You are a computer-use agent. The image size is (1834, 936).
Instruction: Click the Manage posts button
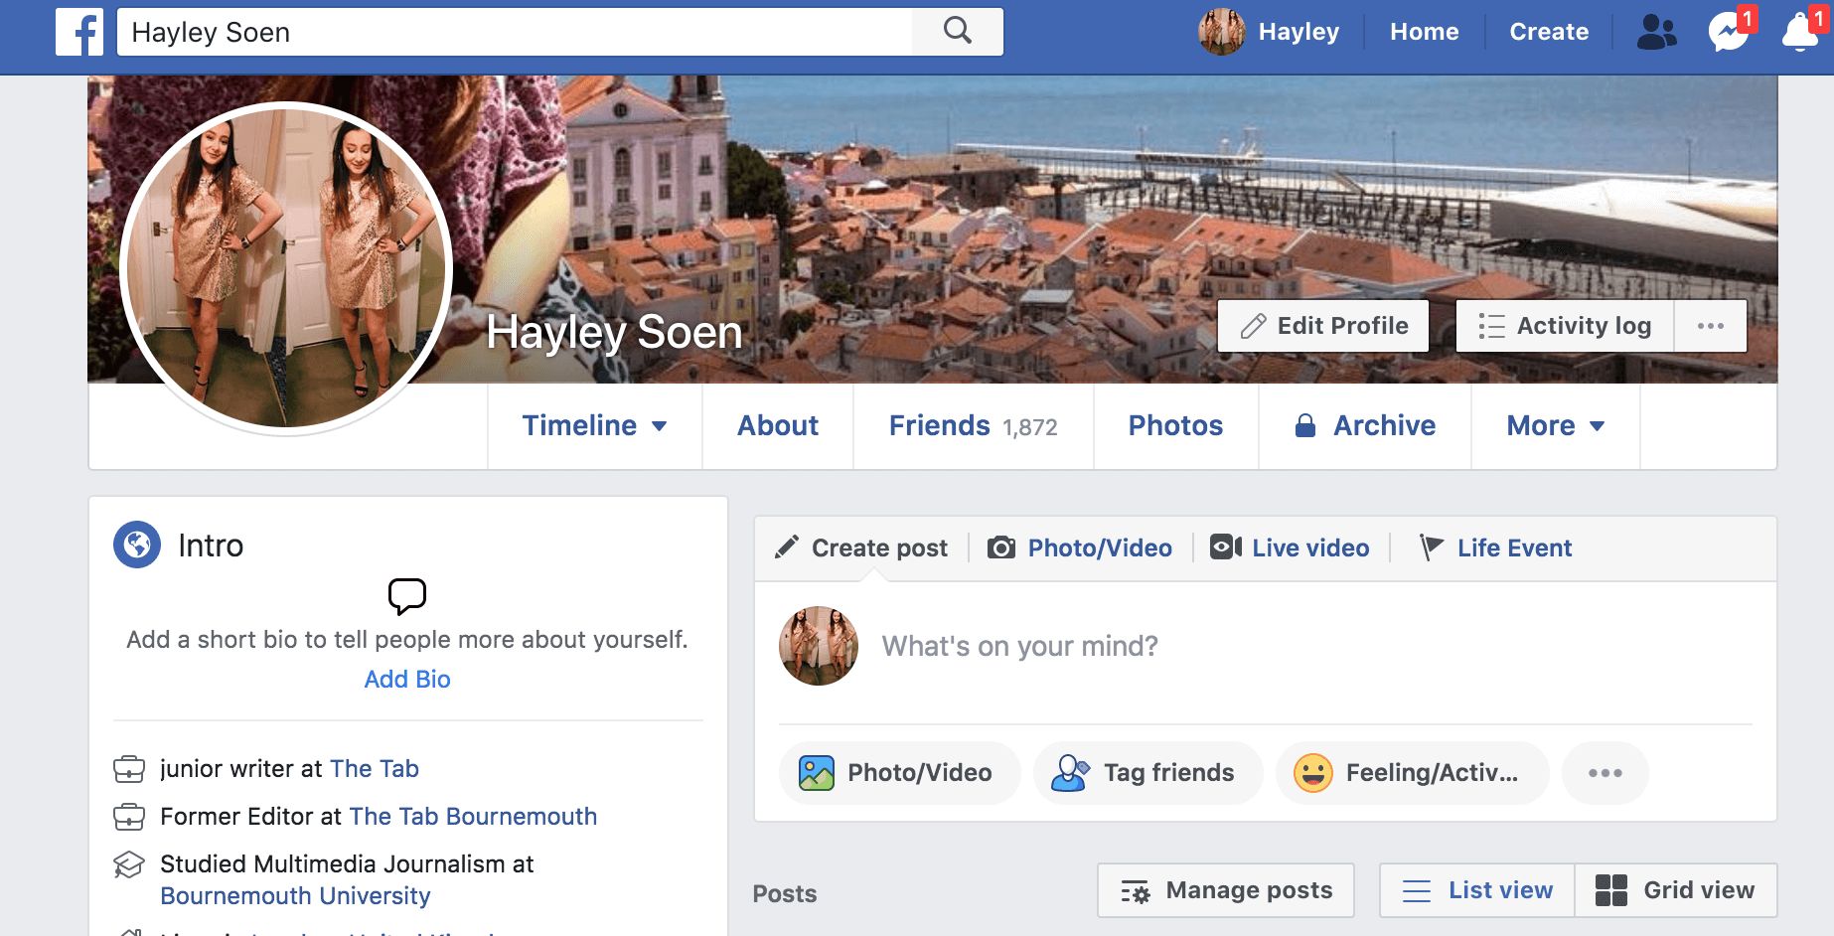tap(1226, 890)
